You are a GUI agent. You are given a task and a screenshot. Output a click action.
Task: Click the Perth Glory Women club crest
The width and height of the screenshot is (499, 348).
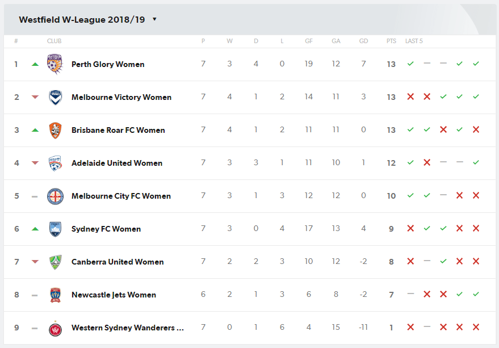point(54,64)
